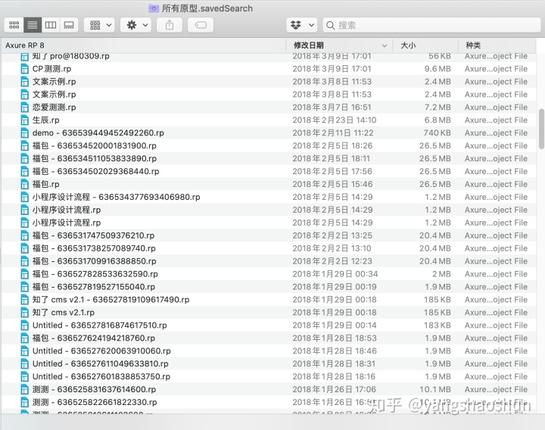
Task: Click icon of 福包 - 636531738257089740.rp
Action: (x=24, y=248)
